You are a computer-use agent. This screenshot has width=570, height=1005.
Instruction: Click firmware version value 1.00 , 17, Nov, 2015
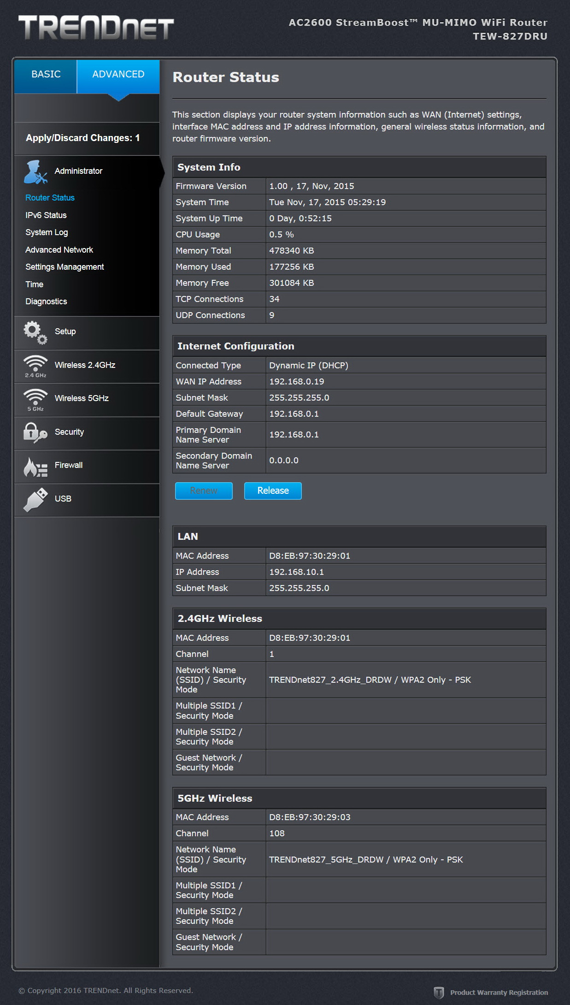pyautogui.click(x=311, y=186)
